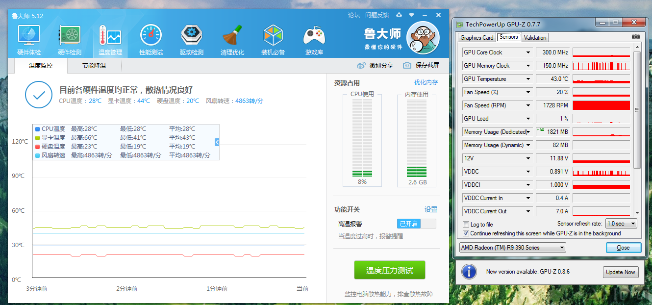This screenshot has width=652, height=305.
Task: Open the 硬件体检 hardware checkup icon
Action: click(x=29, y=36)
